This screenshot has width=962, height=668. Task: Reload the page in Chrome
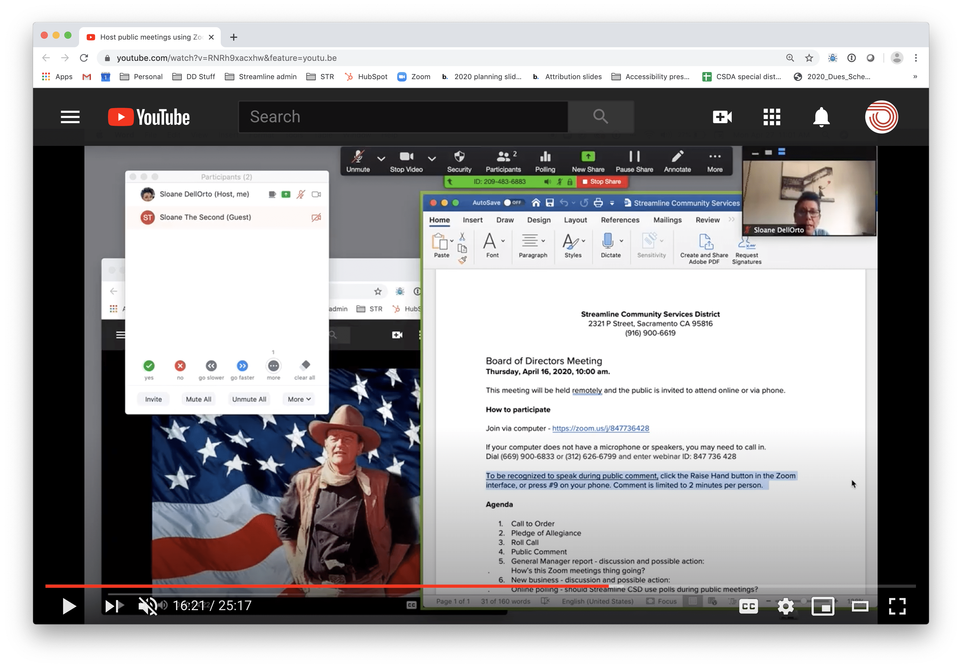(x=84, y=58)
